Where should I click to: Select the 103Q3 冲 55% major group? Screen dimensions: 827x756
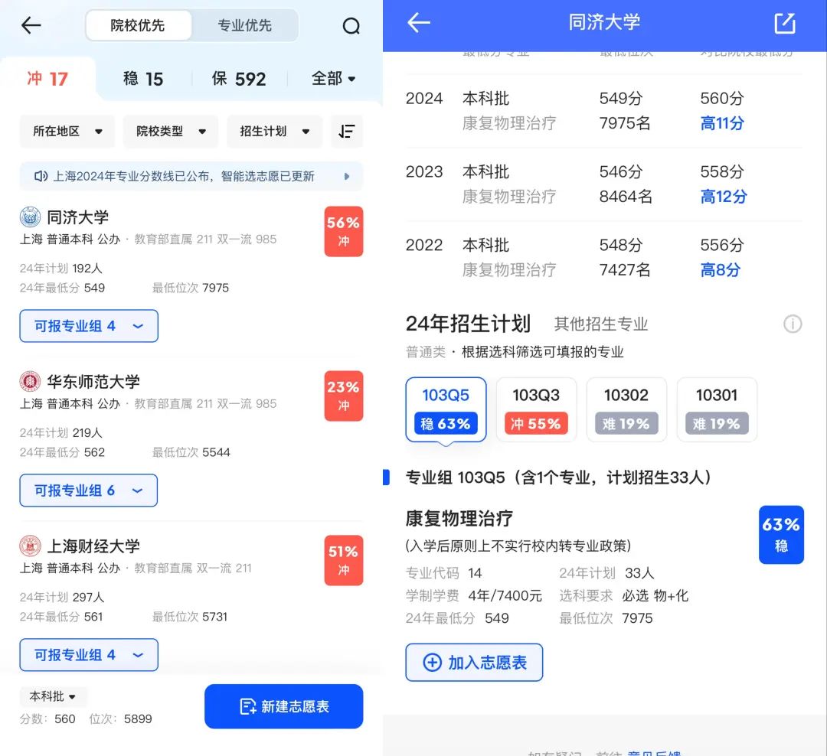pyautogui.click(x=536, y=409)
